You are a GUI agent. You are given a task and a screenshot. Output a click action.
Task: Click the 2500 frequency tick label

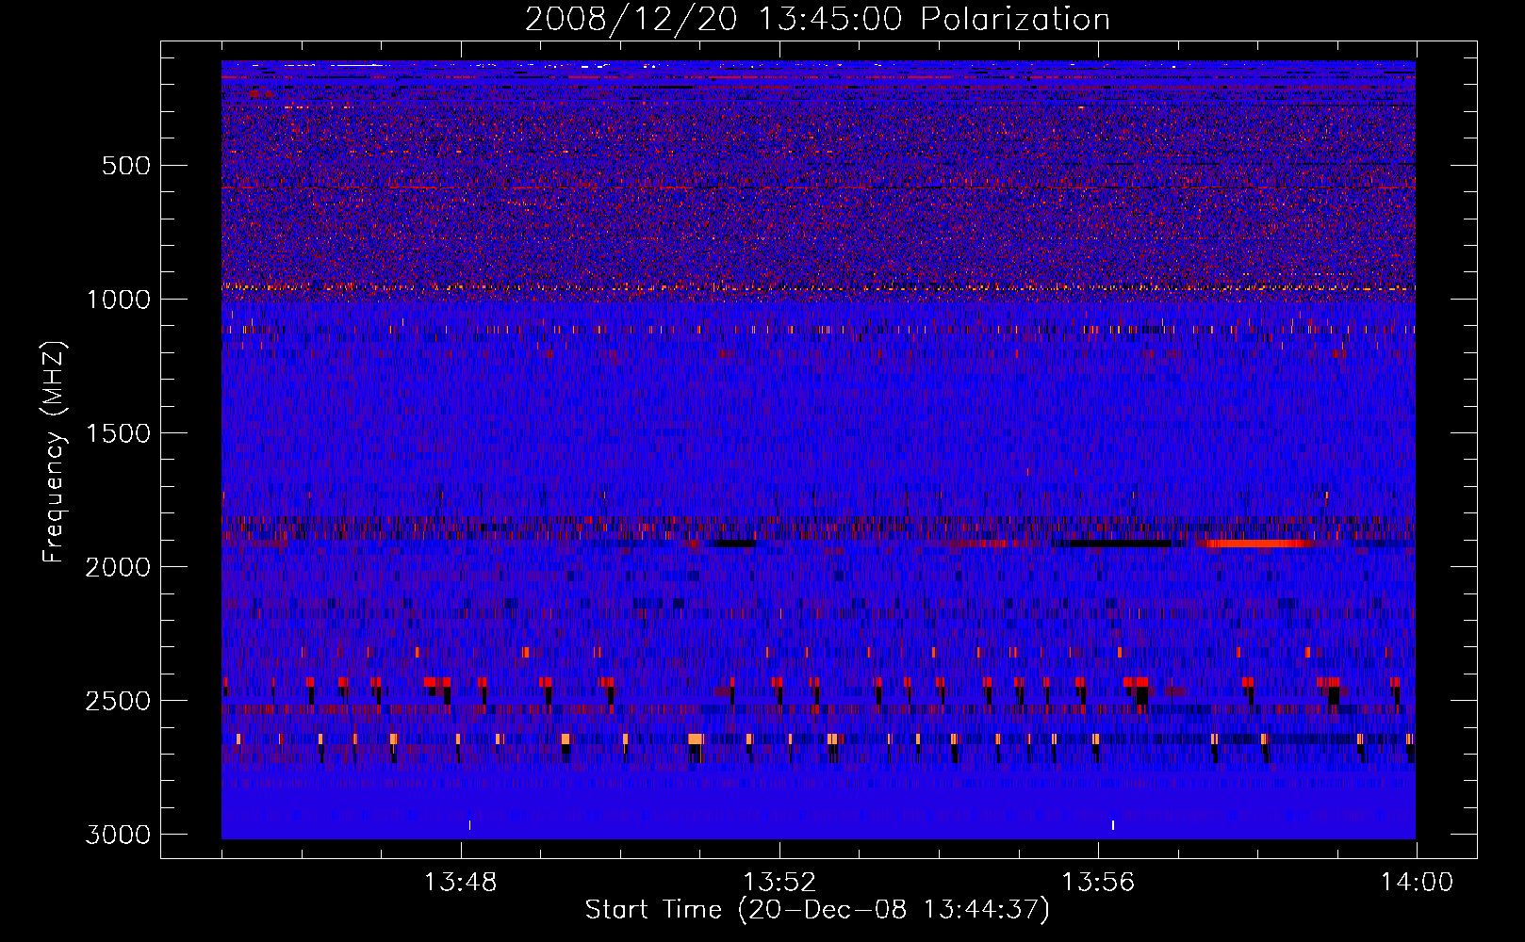tap(118, 701)
